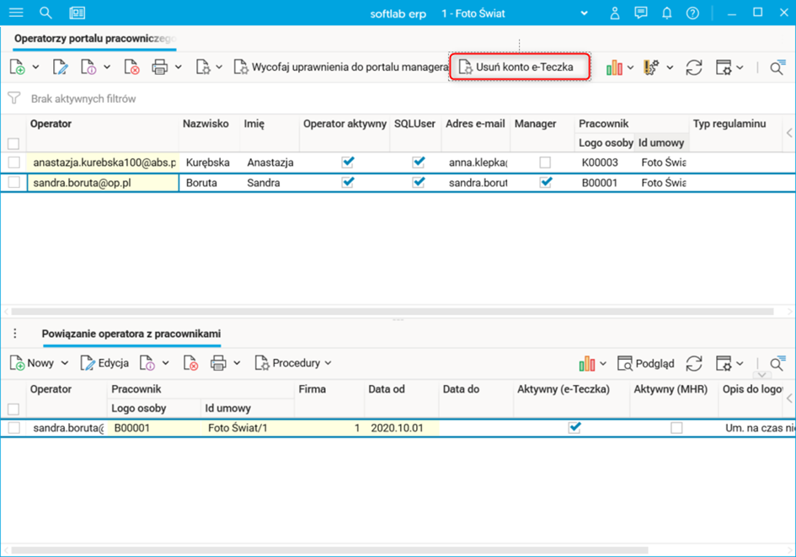This screenshot has width=796, height=557.
Task: Click the delete record icon in the lower toolbar
Action: click(190, 363)
